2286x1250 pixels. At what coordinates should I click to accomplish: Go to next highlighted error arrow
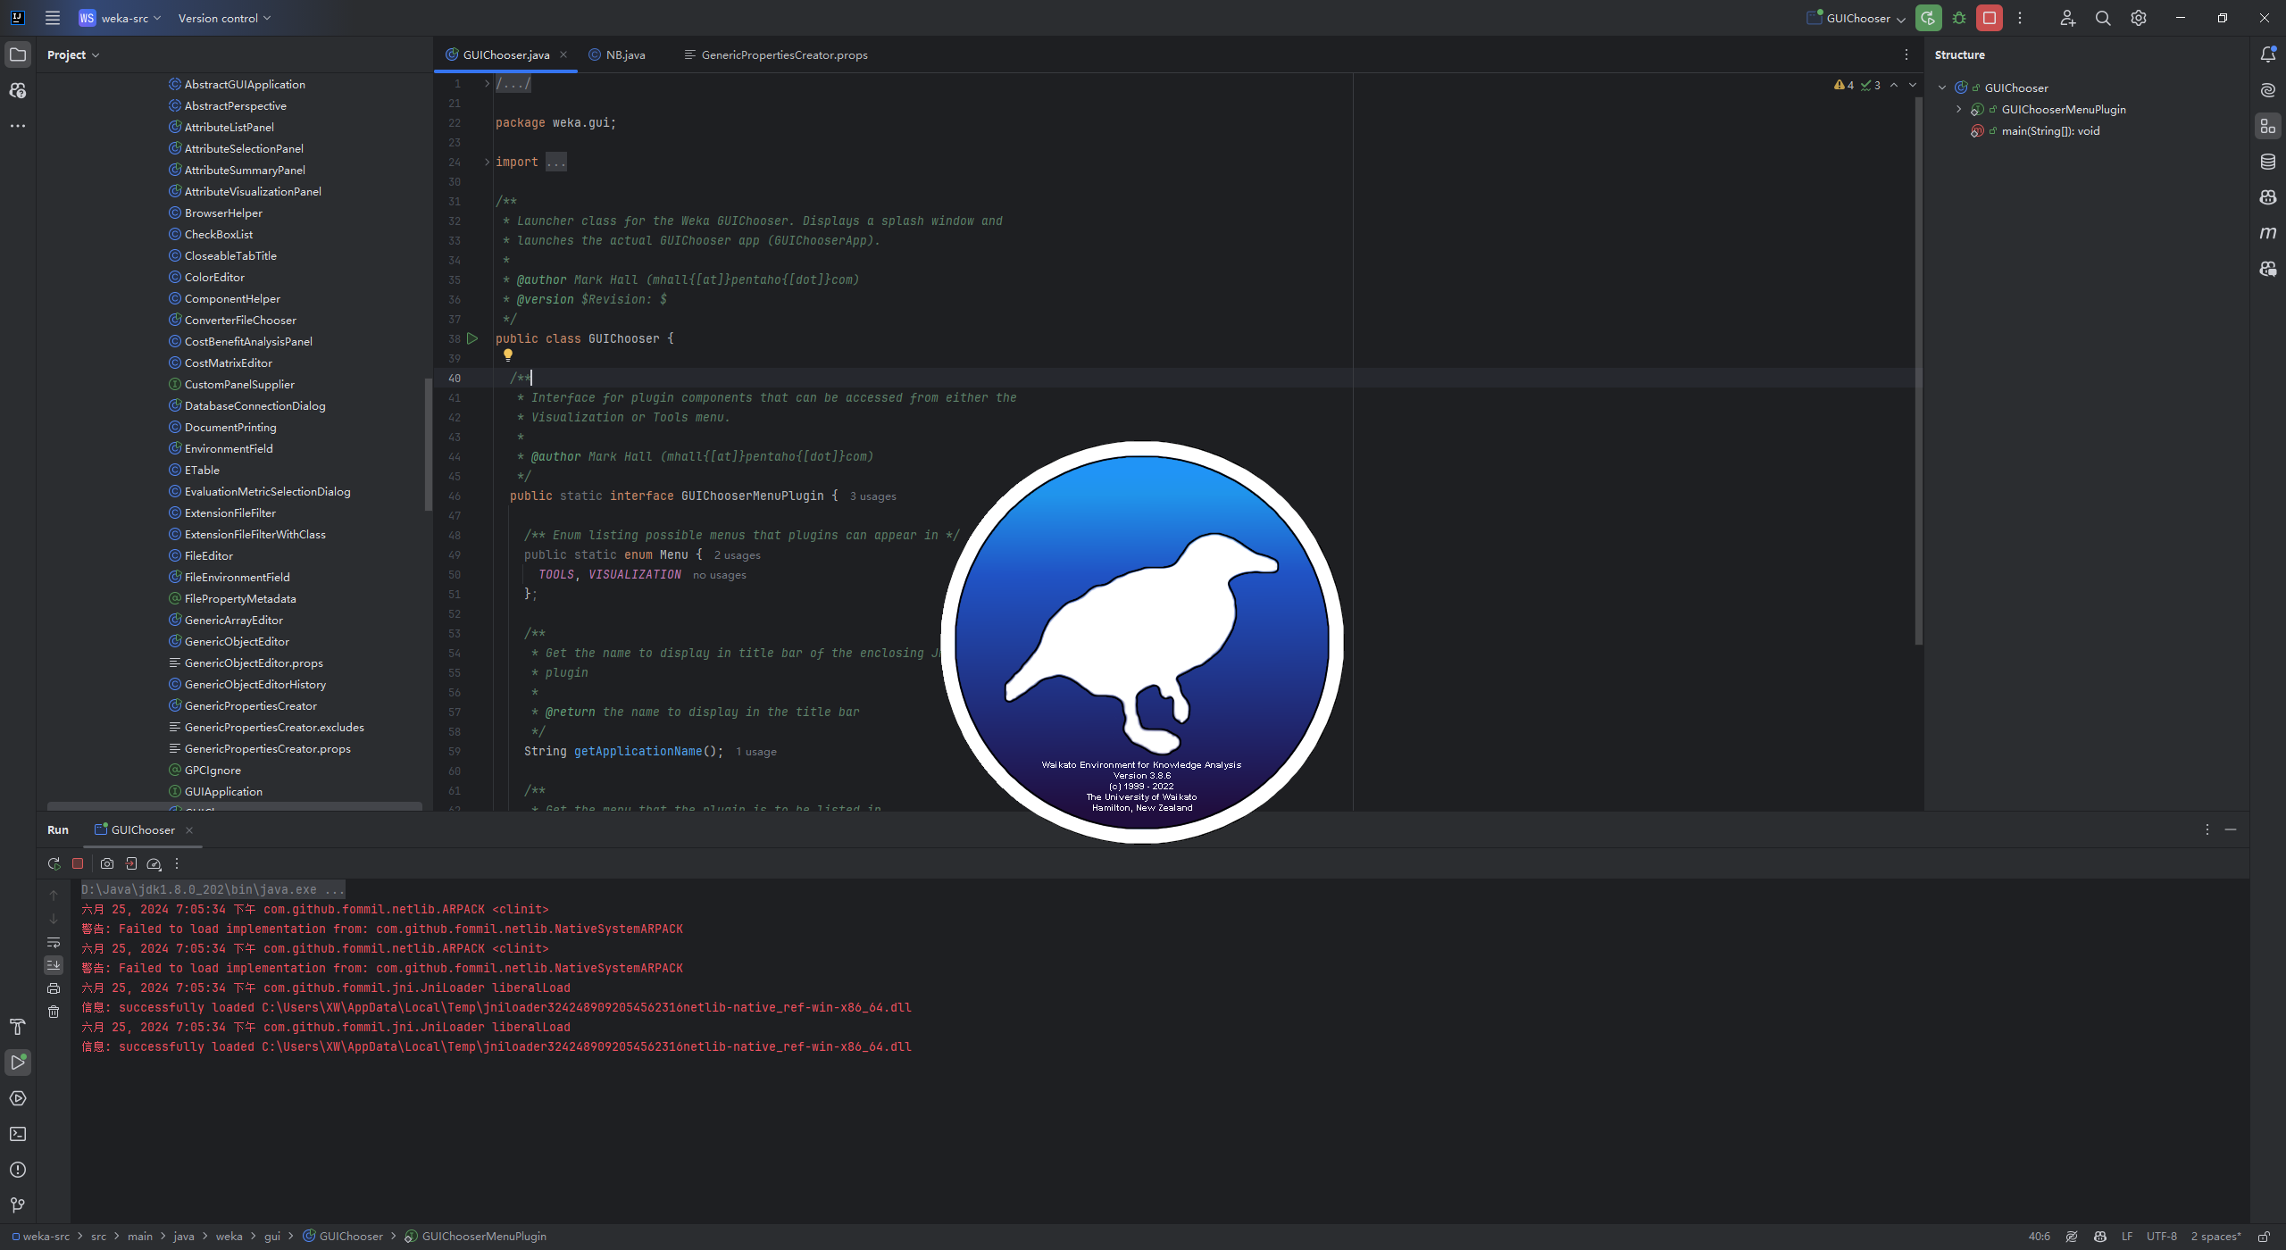pos(1913,85)
